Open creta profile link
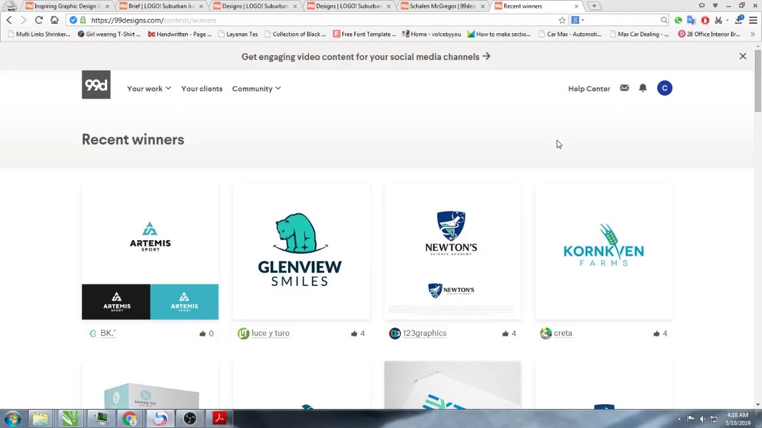762x428 pixels. pyautogui.click(x=563, y=333)
